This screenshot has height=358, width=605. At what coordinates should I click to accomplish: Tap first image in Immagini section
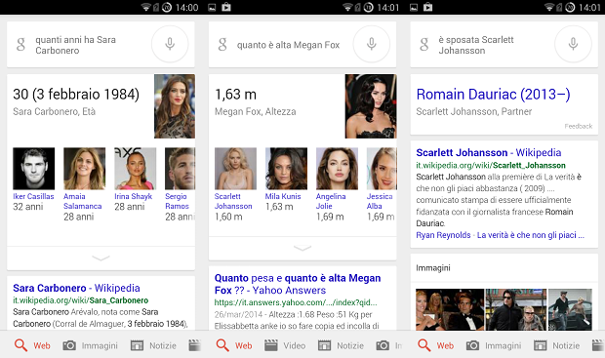[x=450, y=309]
